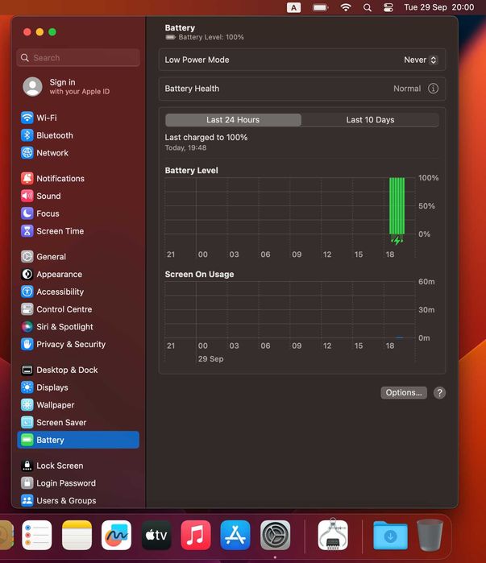
Task: Open Login Password settings
Action: (78, 483)
